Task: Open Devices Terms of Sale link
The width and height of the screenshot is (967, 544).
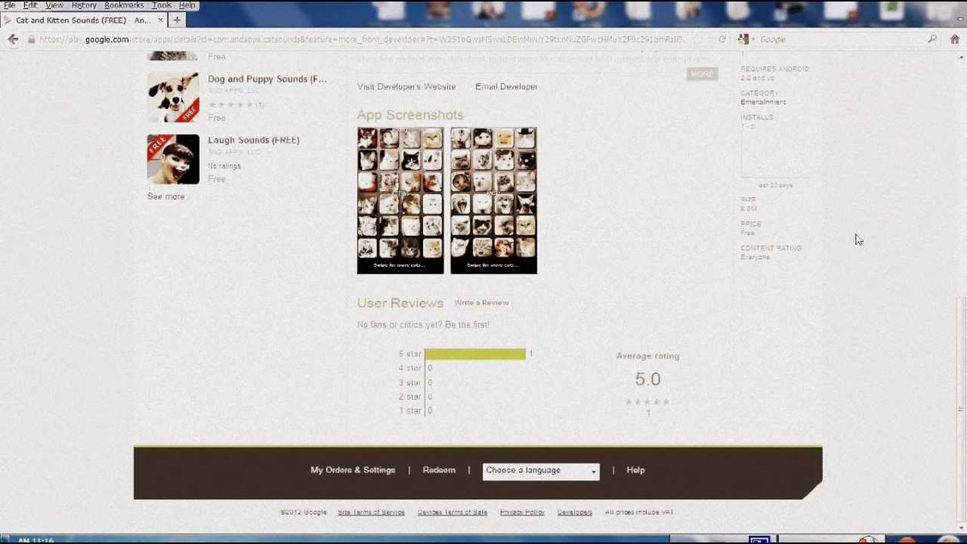Action: point(453,513)
